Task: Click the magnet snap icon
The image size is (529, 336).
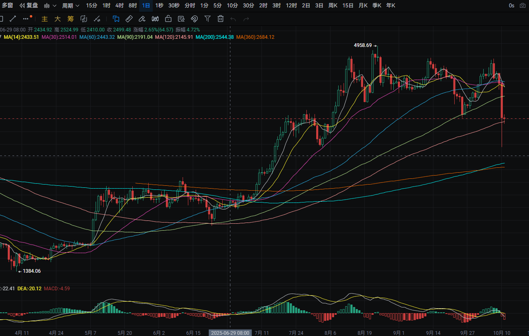Action: pos(194,18)
